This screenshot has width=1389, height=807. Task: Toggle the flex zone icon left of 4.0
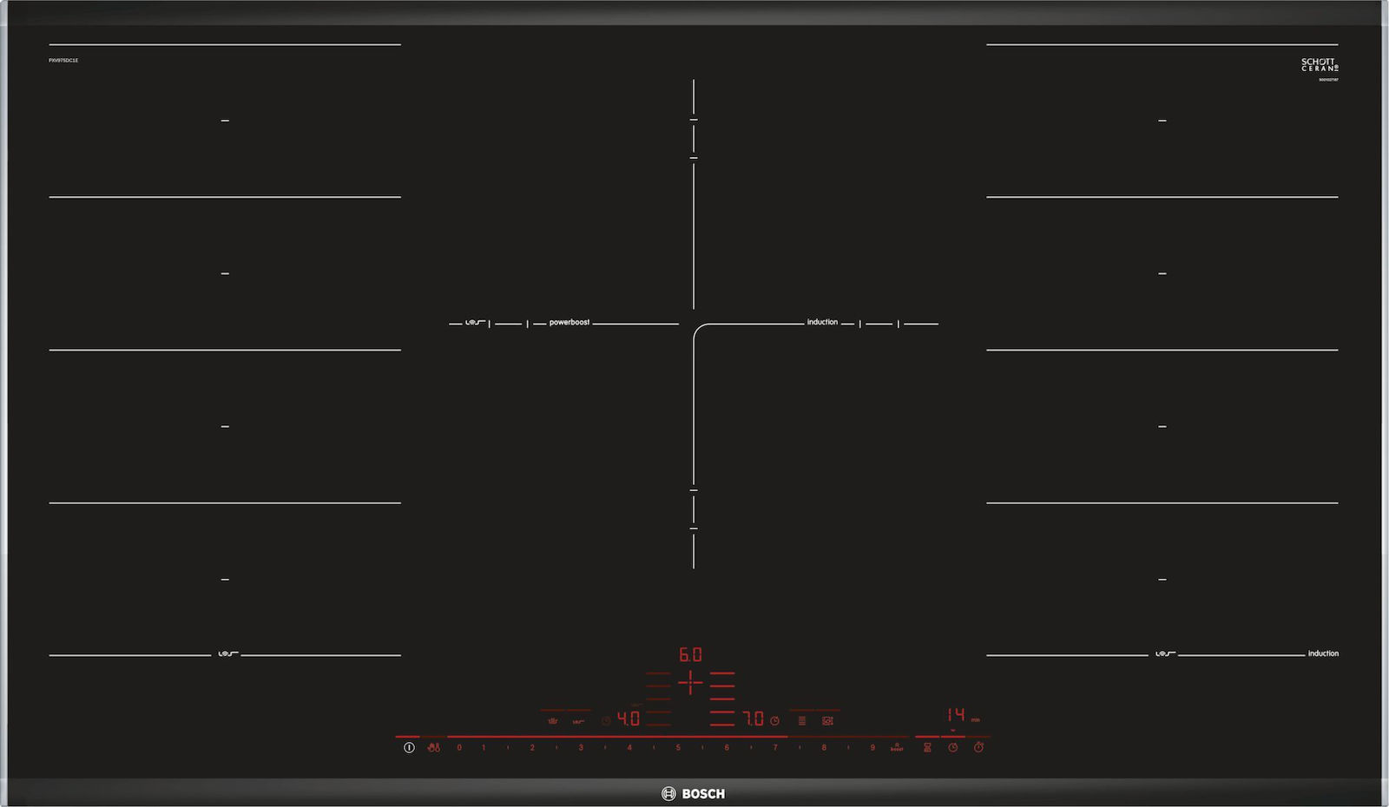578,720
